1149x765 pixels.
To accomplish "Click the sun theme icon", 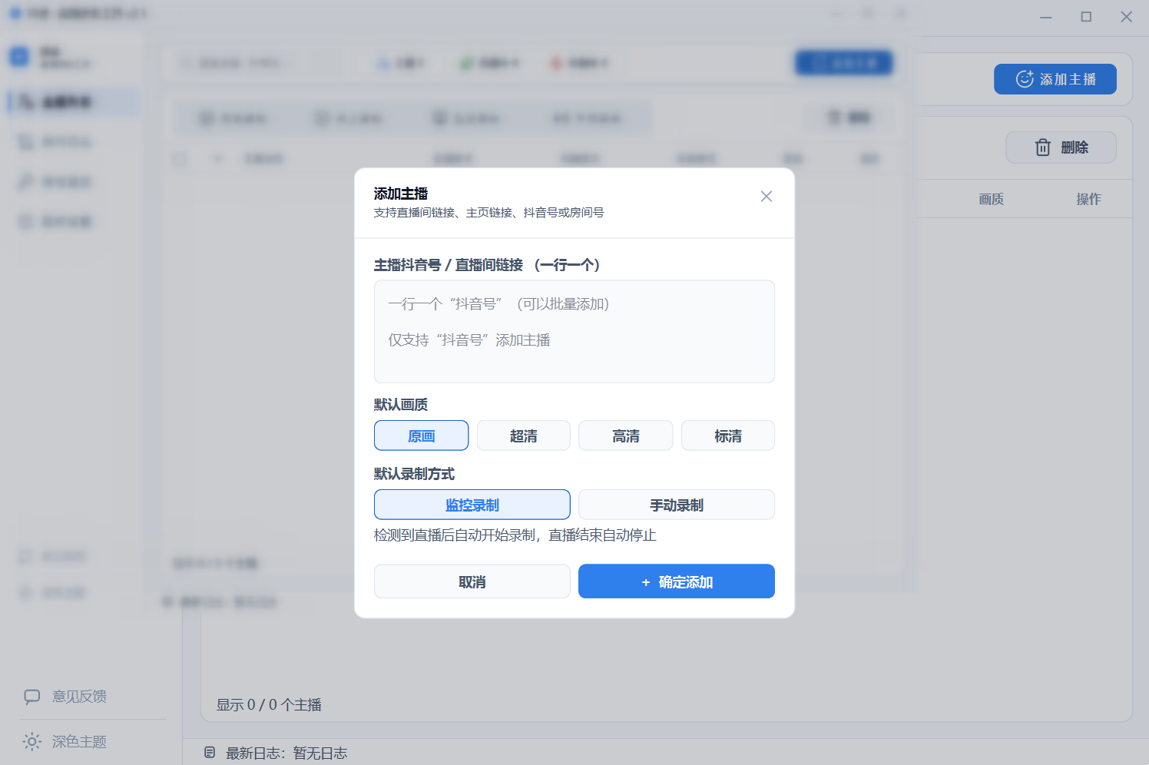I will 32,742.
